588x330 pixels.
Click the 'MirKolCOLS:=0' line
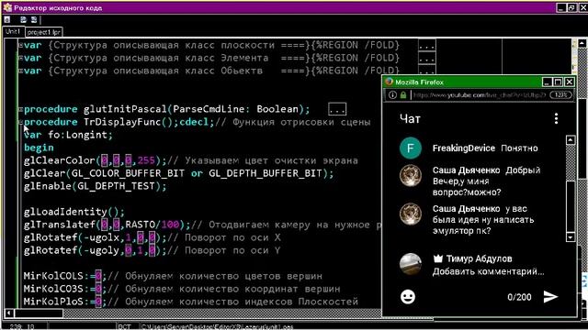173,276
